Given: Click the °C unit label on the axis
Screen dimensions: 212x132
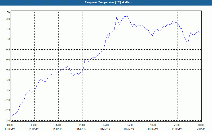Looking at the screenshot, I should [8, 12].
